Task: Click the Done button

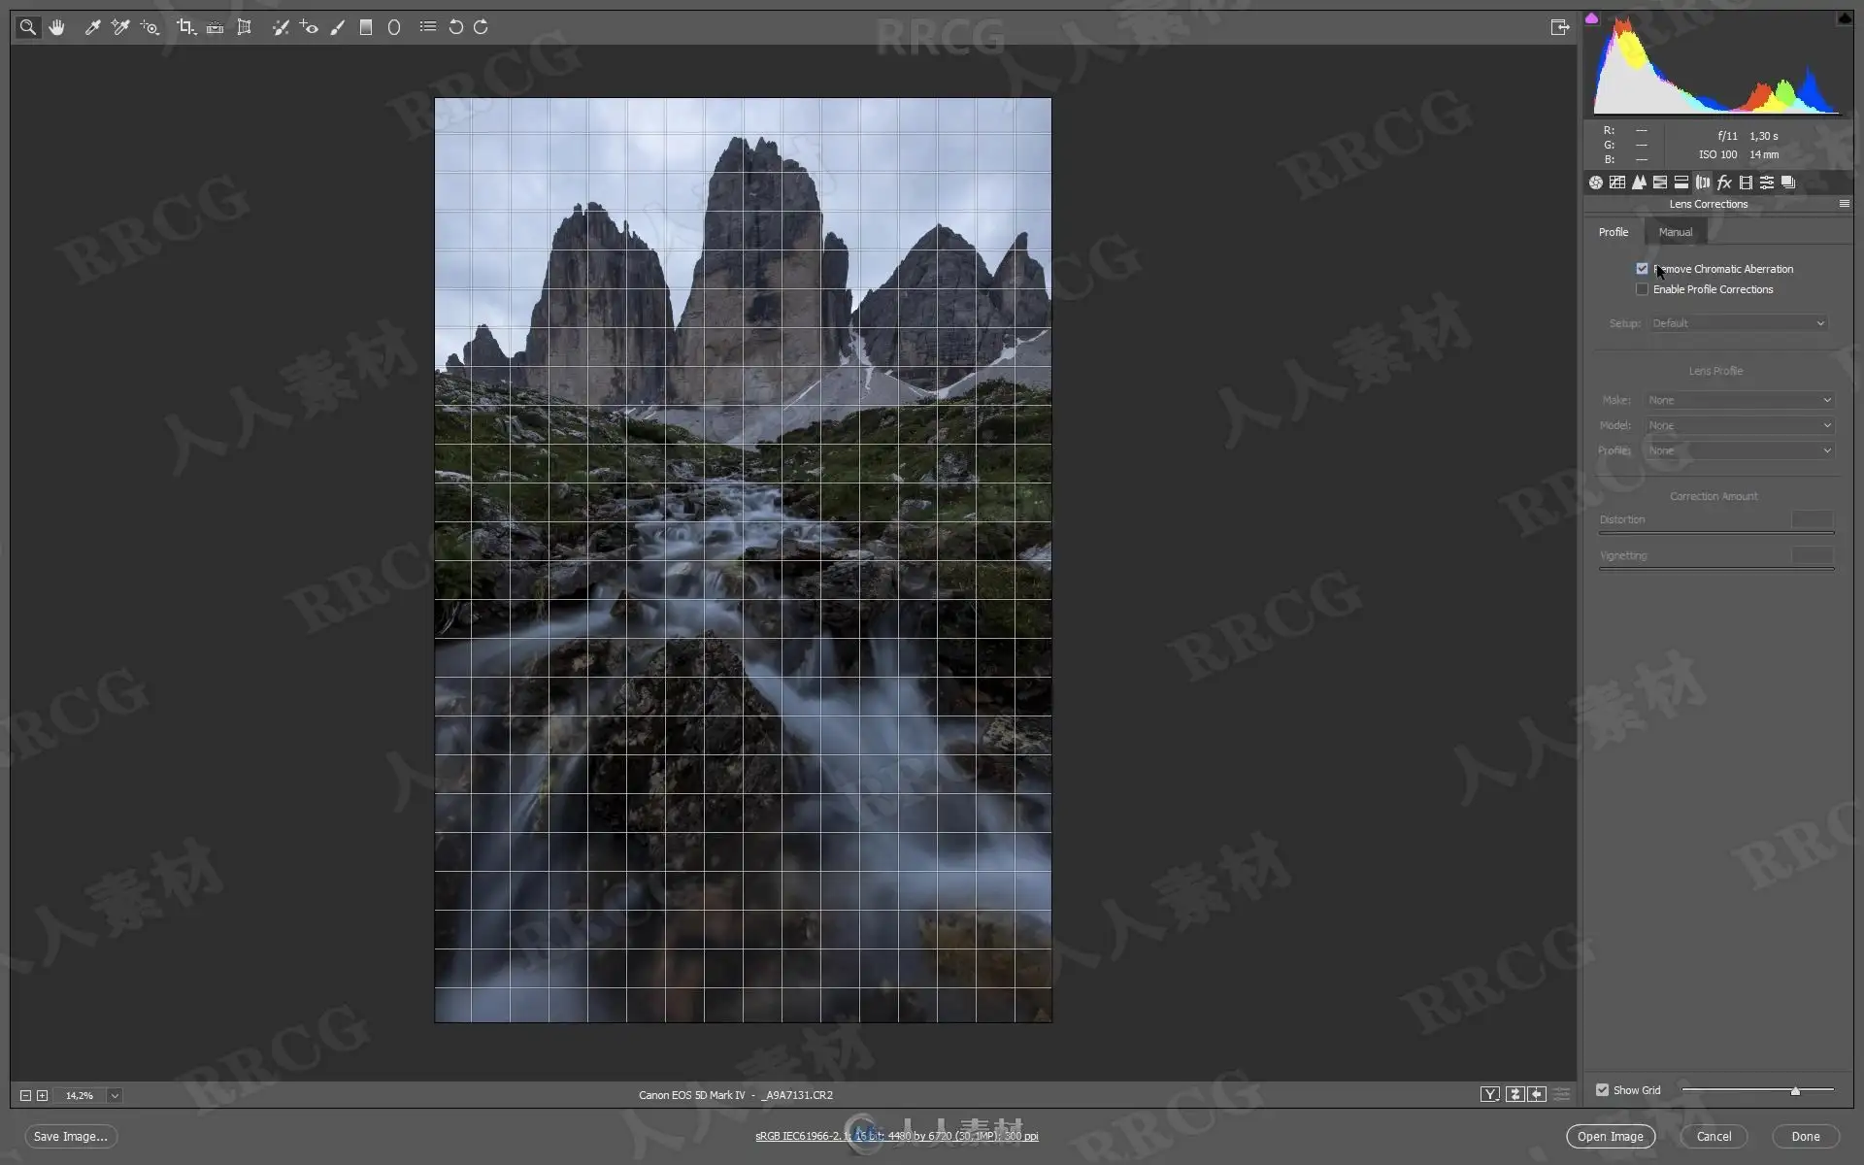Action: point(1806,1136)
